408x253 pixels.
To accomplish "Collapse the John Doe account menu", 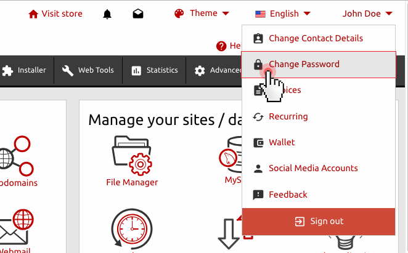I will pos(367,14).
